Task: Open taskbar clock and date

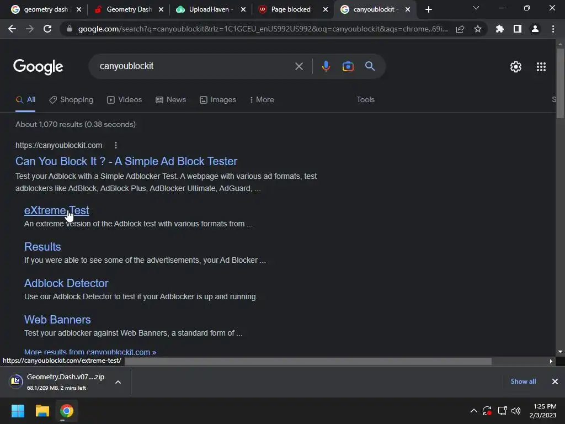Action: coord(543,411)
